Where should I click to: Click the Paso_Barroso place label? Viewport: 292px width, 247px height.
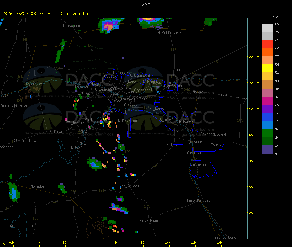coord(199,200)
